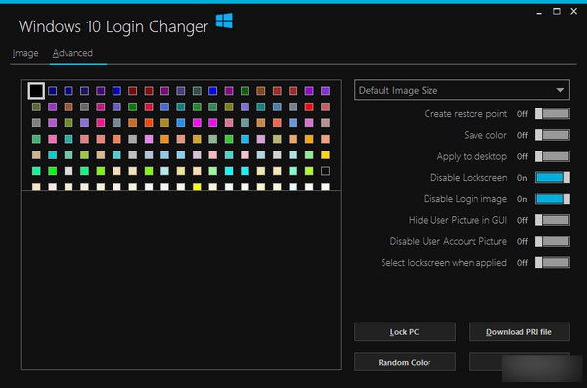Image resolution: width=587 pixels, height=388 pixels.
Task: Pick the green swatch in the top row
Action: [x=245, y=91]
